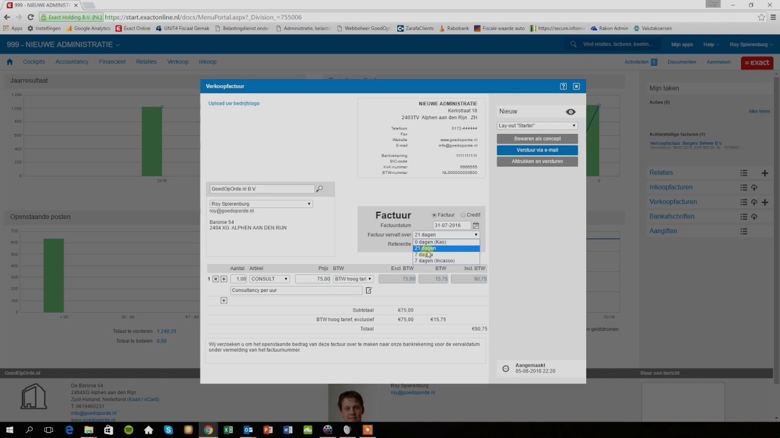Open overdue invoice 'Bergers Beheer B.V.' link

[x=686, y=144]
